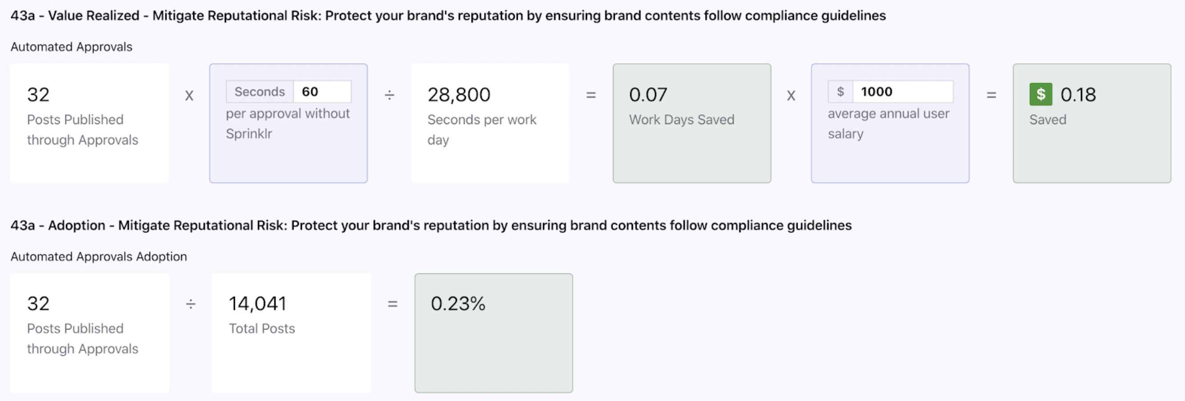The height and width of the screenshot is (401, 1185).
Task: Select the 28,800 Seconds per work day card
Action: [490, 123]
